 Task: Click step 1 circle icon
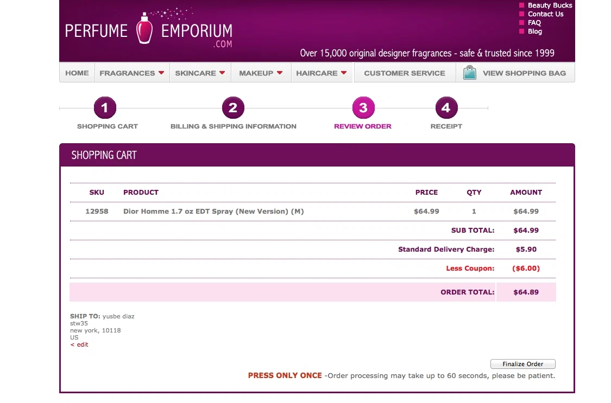[x=105, y=108]
